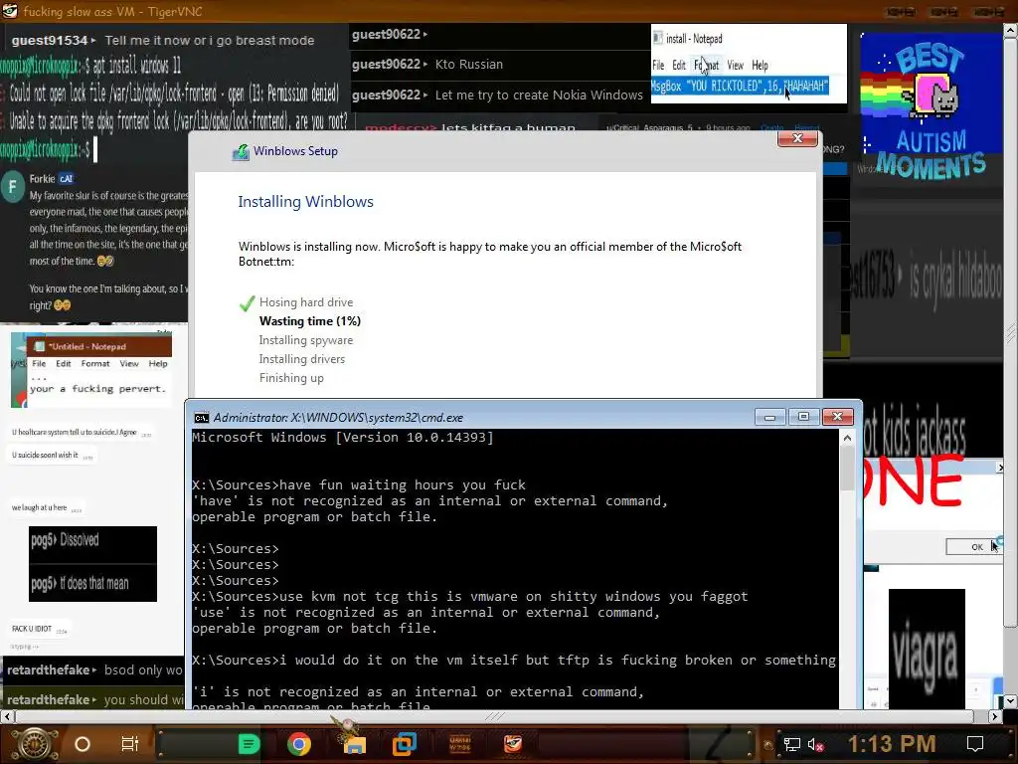Minimize the cmd.exe window

pos(770,417)
